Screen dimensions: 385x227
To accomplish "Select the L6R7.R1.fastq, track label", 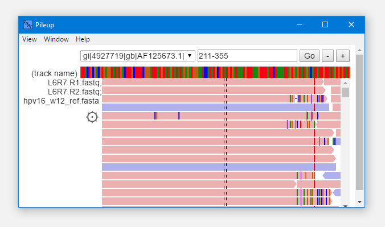I will coord(75,82).
